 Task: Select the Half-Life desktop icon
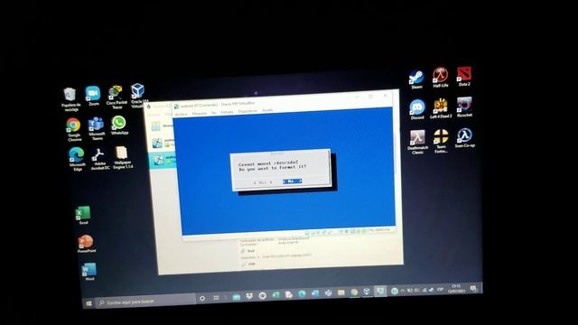pos(440,77)
